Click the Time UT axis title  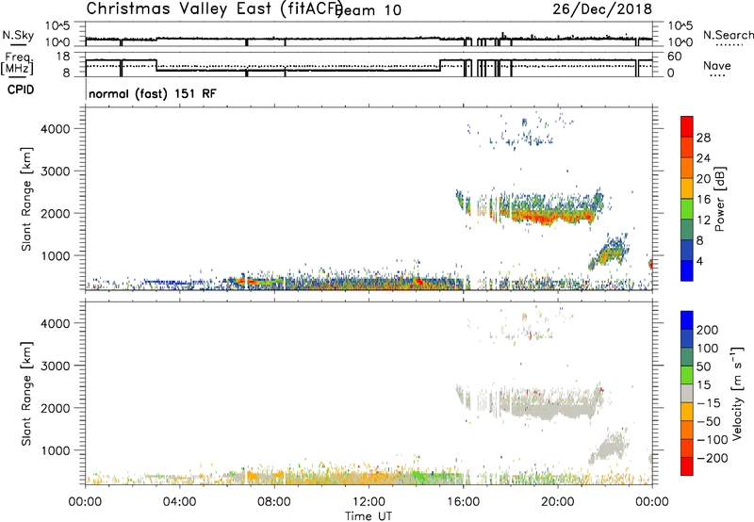tap(369, 516)
